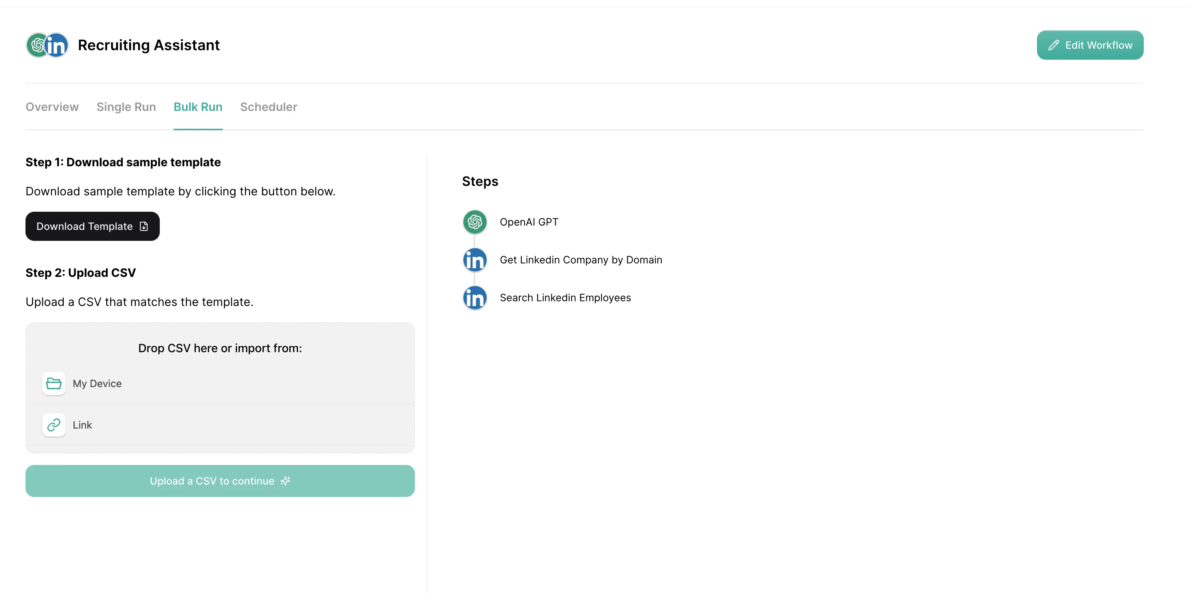Click the Edit Workflow button
The image size is (1191, 593).
point(1090,45)
